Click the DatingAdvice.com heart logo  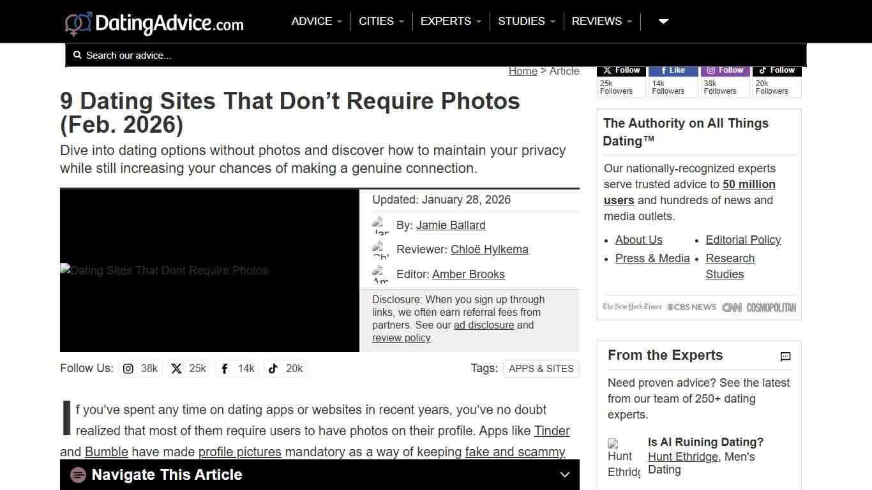[78, 21]
